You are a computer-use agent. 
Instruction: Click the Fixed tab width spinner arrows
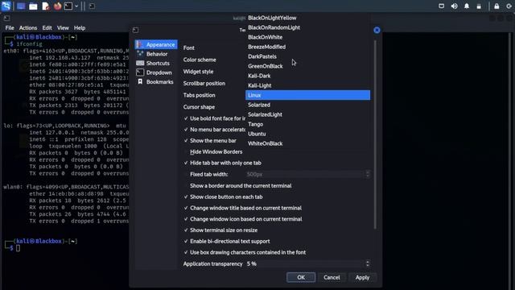368,174
